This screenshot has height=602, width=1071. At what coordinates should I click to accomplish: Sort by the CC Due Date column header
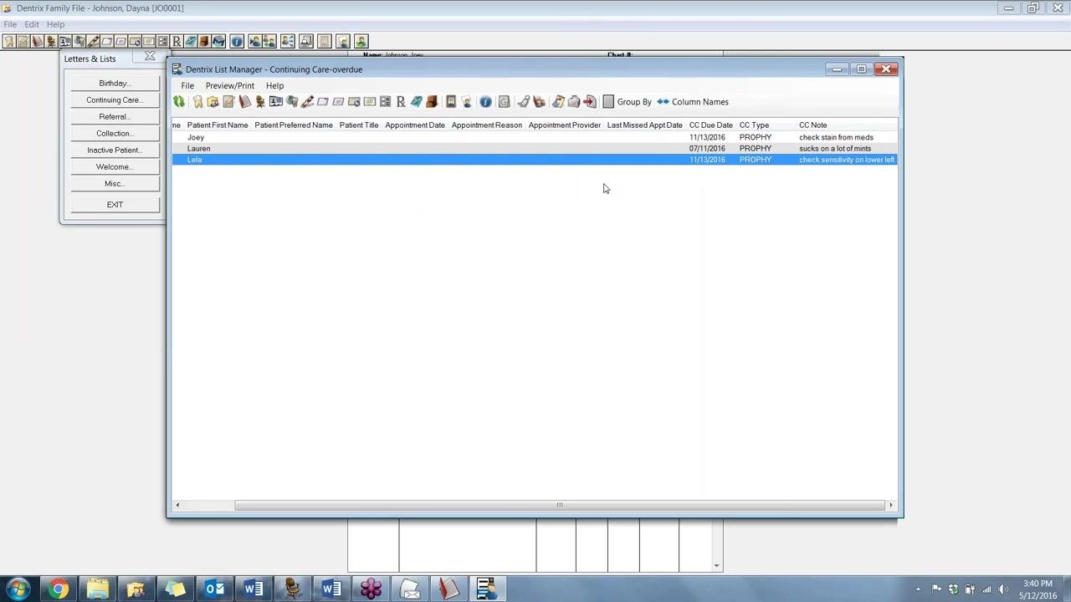point(710,125)
